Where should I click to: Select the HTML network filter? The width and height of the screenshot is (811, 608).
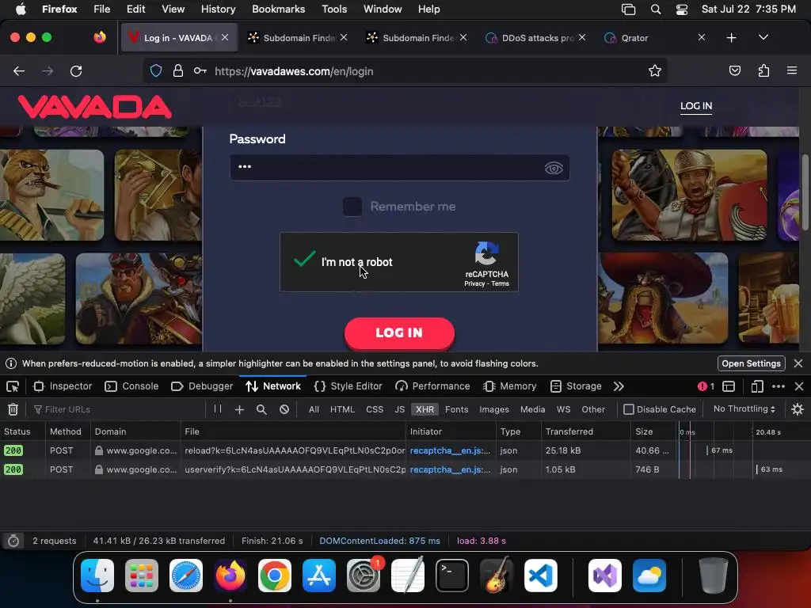tap(342, 409)
